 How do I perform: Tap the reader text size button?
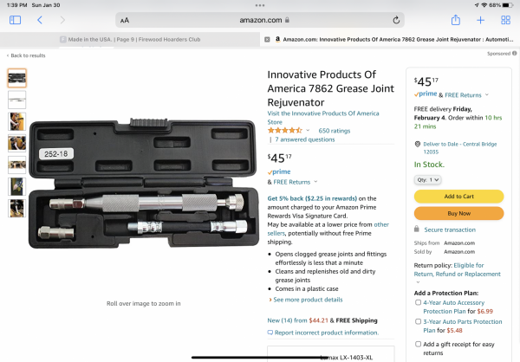click(x=125, y=20)
